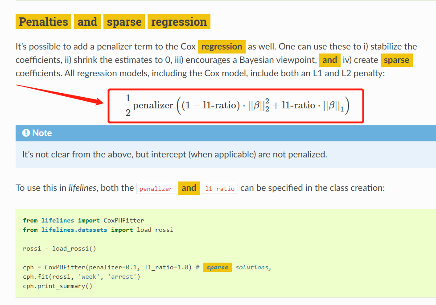Viewport: 436px width, 305px height.
Task: Click the 'cph.print_summary()' code line
Action: (58, 286)
